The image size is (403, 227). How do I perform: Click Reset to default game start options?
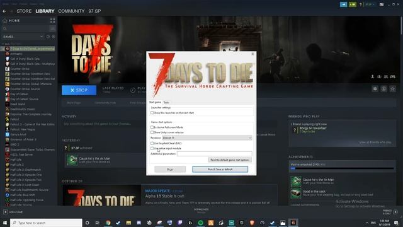[x=230, y=160]
